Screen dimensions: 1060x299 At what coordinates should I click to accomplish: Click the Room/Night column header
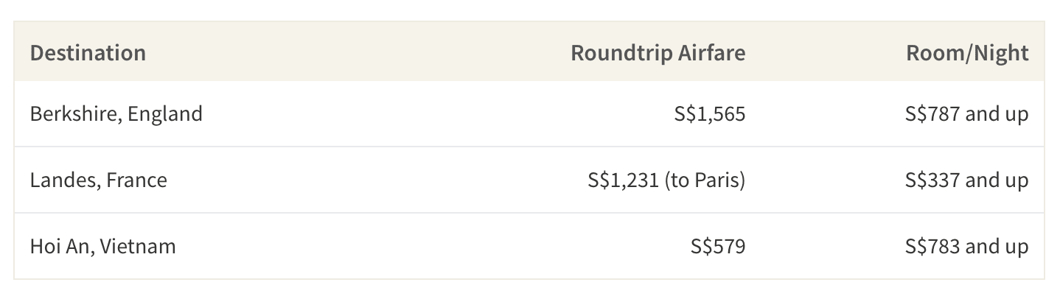967,53
